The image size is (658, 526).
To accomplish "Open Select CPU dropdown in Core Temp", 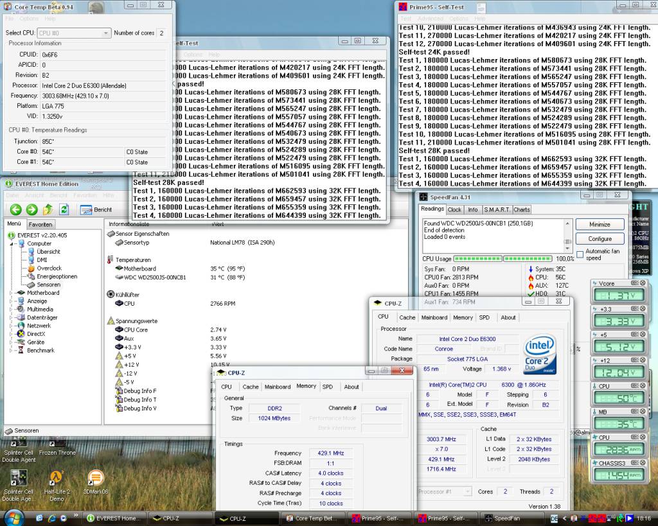I will [73, 33].
